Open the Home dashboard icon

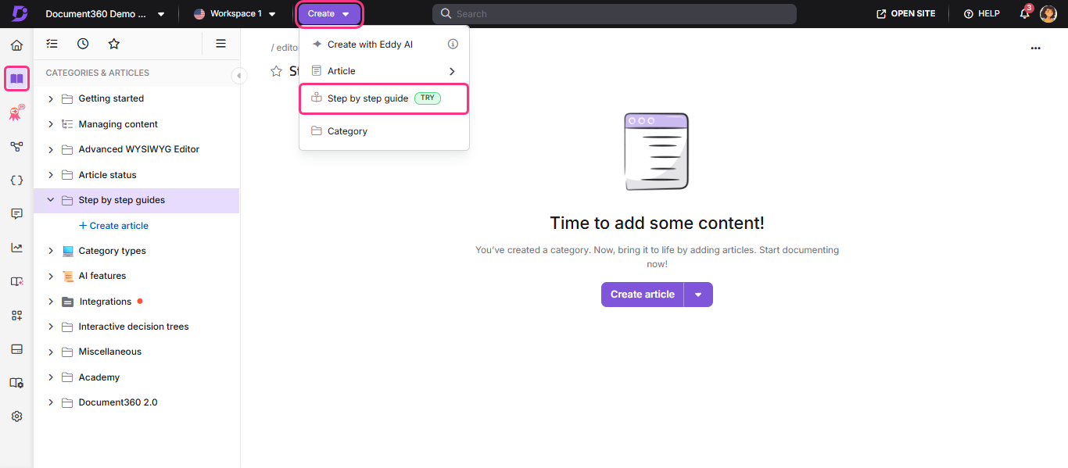(x=16, y=45)
